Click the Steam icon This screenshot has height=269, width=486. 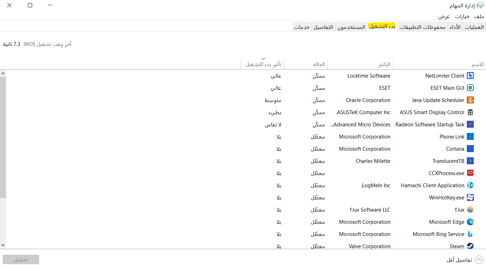click(470, 246)
